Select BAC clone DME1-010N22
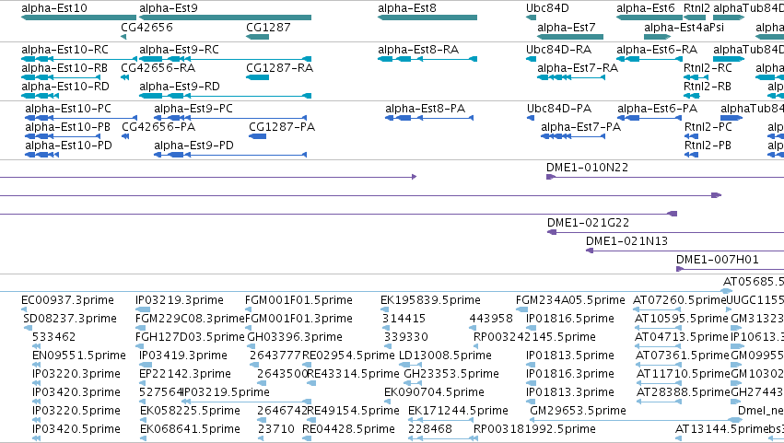The height and width of the screenshot is (443, 784). [x=665, y=177]
